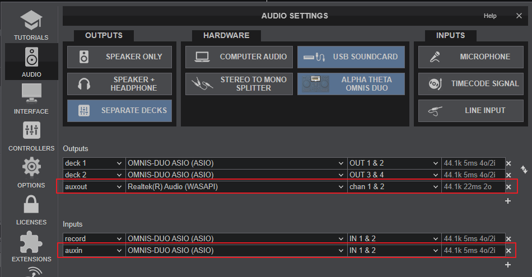The image size is (532, 277).
Task: Open the Extensions puzzle-piece section
Action: [x=31, y=247]
